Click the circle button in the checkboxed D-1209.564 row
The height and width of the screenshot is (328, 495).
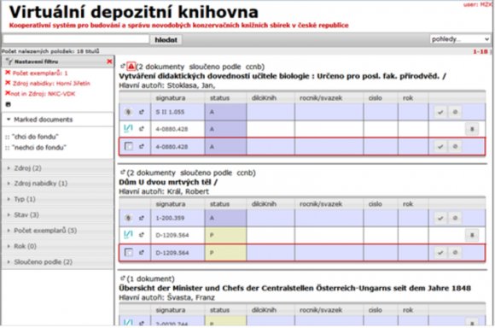(455, 253)
